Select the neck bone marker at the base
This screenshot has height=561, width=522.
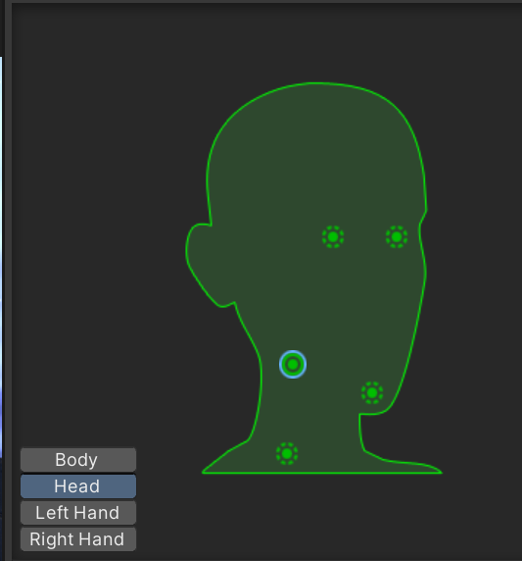point(287,454)
